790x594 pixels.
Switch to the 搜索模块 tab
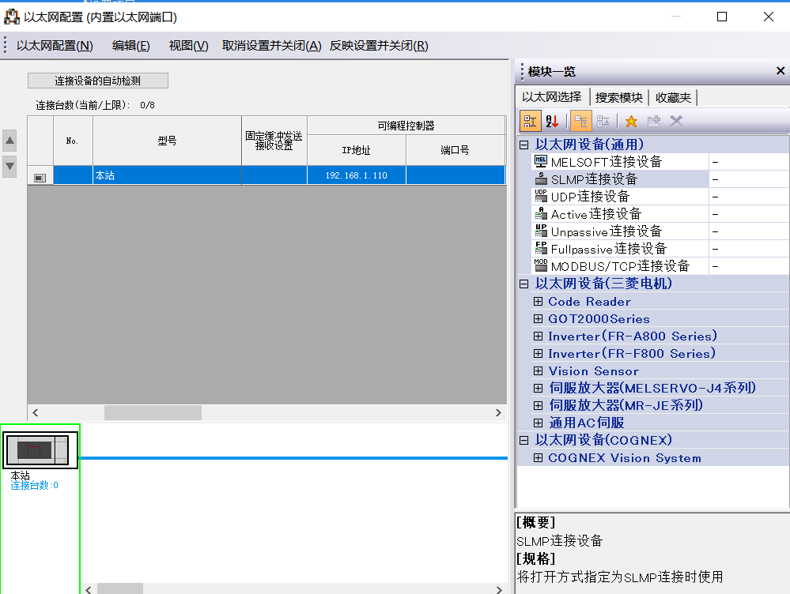618,97
